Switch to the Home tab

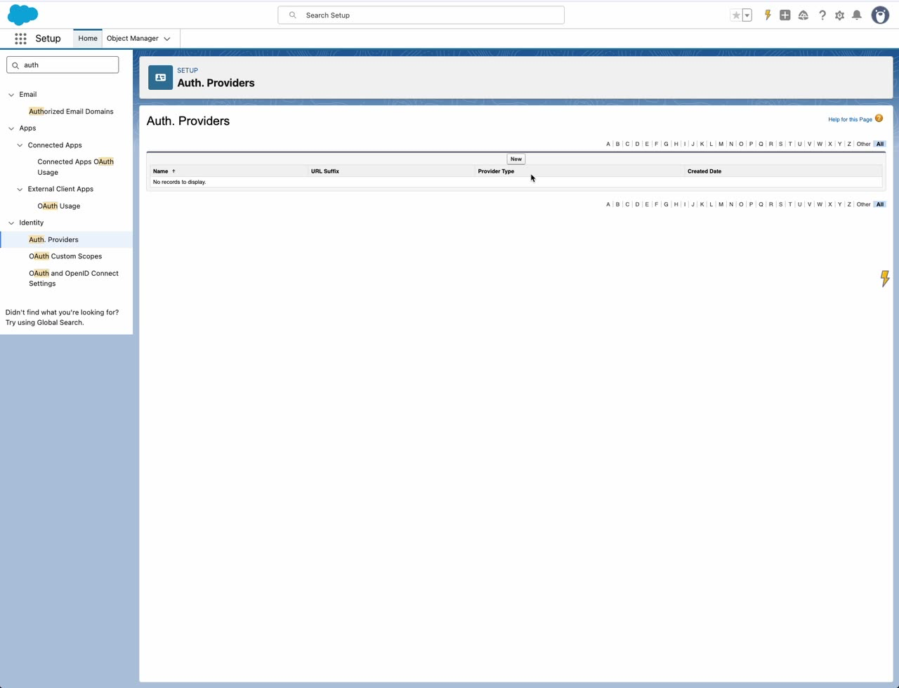[x=88, y=39]
